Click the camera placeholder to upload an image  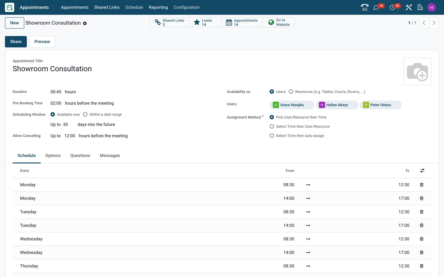coord(417,71)
